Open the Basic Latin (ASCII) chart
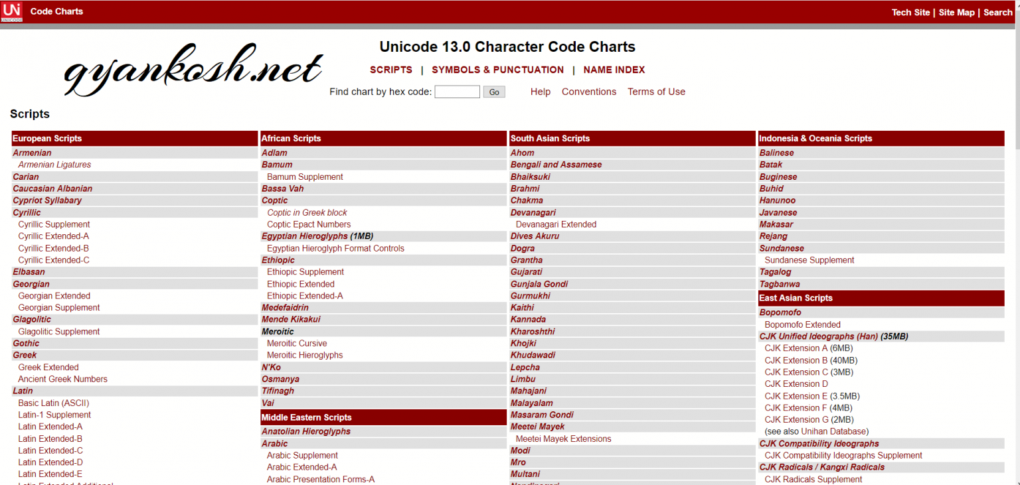The width and height of the screenshot is (1020, 485). pos(53,403)
